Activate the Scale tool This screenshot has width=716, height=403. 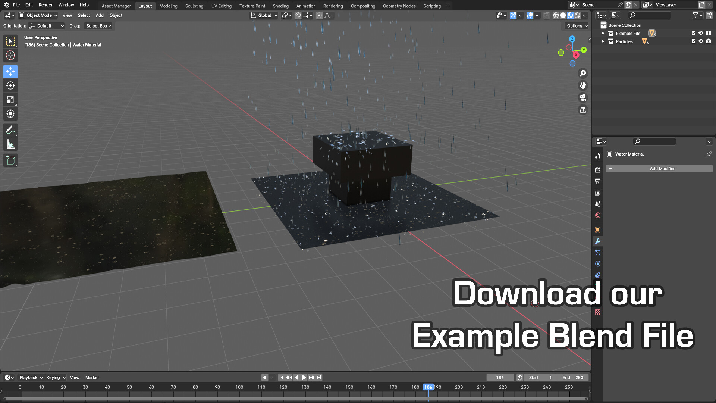pyautogui.click(x=10, y=99)
